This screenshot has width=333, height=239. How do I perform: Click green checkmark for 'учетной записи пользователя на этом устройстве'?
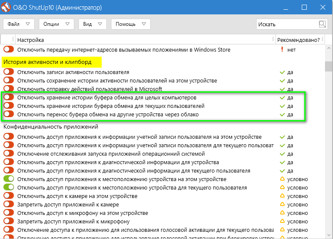pyautogui.click(x=282, y=137)
